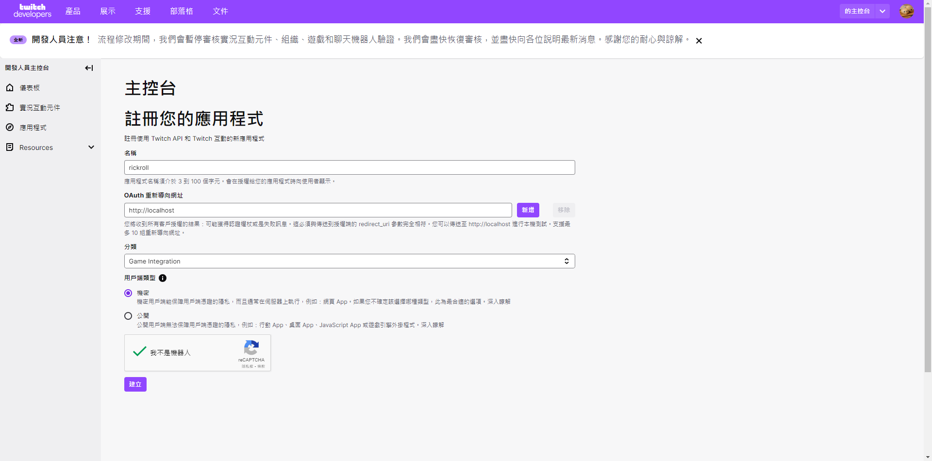Click the info icon beside 用戶端類型
This screenshot has height=461, width=932.
163,278
